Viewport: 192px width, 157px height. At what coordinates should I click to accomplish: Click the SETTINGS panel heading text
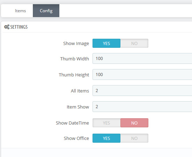click(19, 27)
